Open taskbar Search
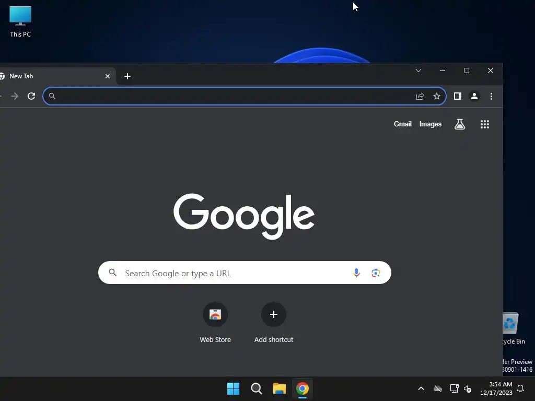This screenshot has height=401, width=535. click(256, 388)
